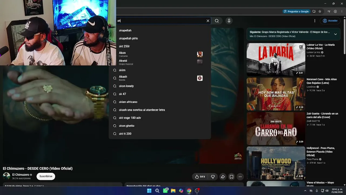346x195 pixels.
Task: Open Windows taskbar search
Action: (x=157, y=191)
